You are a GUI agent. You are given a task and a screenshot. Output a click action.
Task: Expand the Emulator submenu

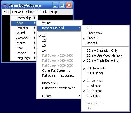coord(24,28)
